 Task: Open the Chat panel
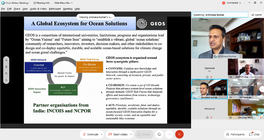pyautogui.click(x=254, y=134)
